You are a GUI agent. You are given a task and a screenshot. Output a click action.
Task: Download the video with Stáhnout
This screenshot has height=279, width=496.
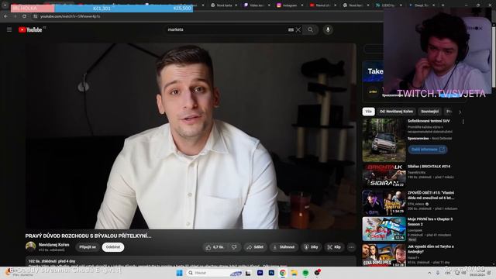coord(284,247)
